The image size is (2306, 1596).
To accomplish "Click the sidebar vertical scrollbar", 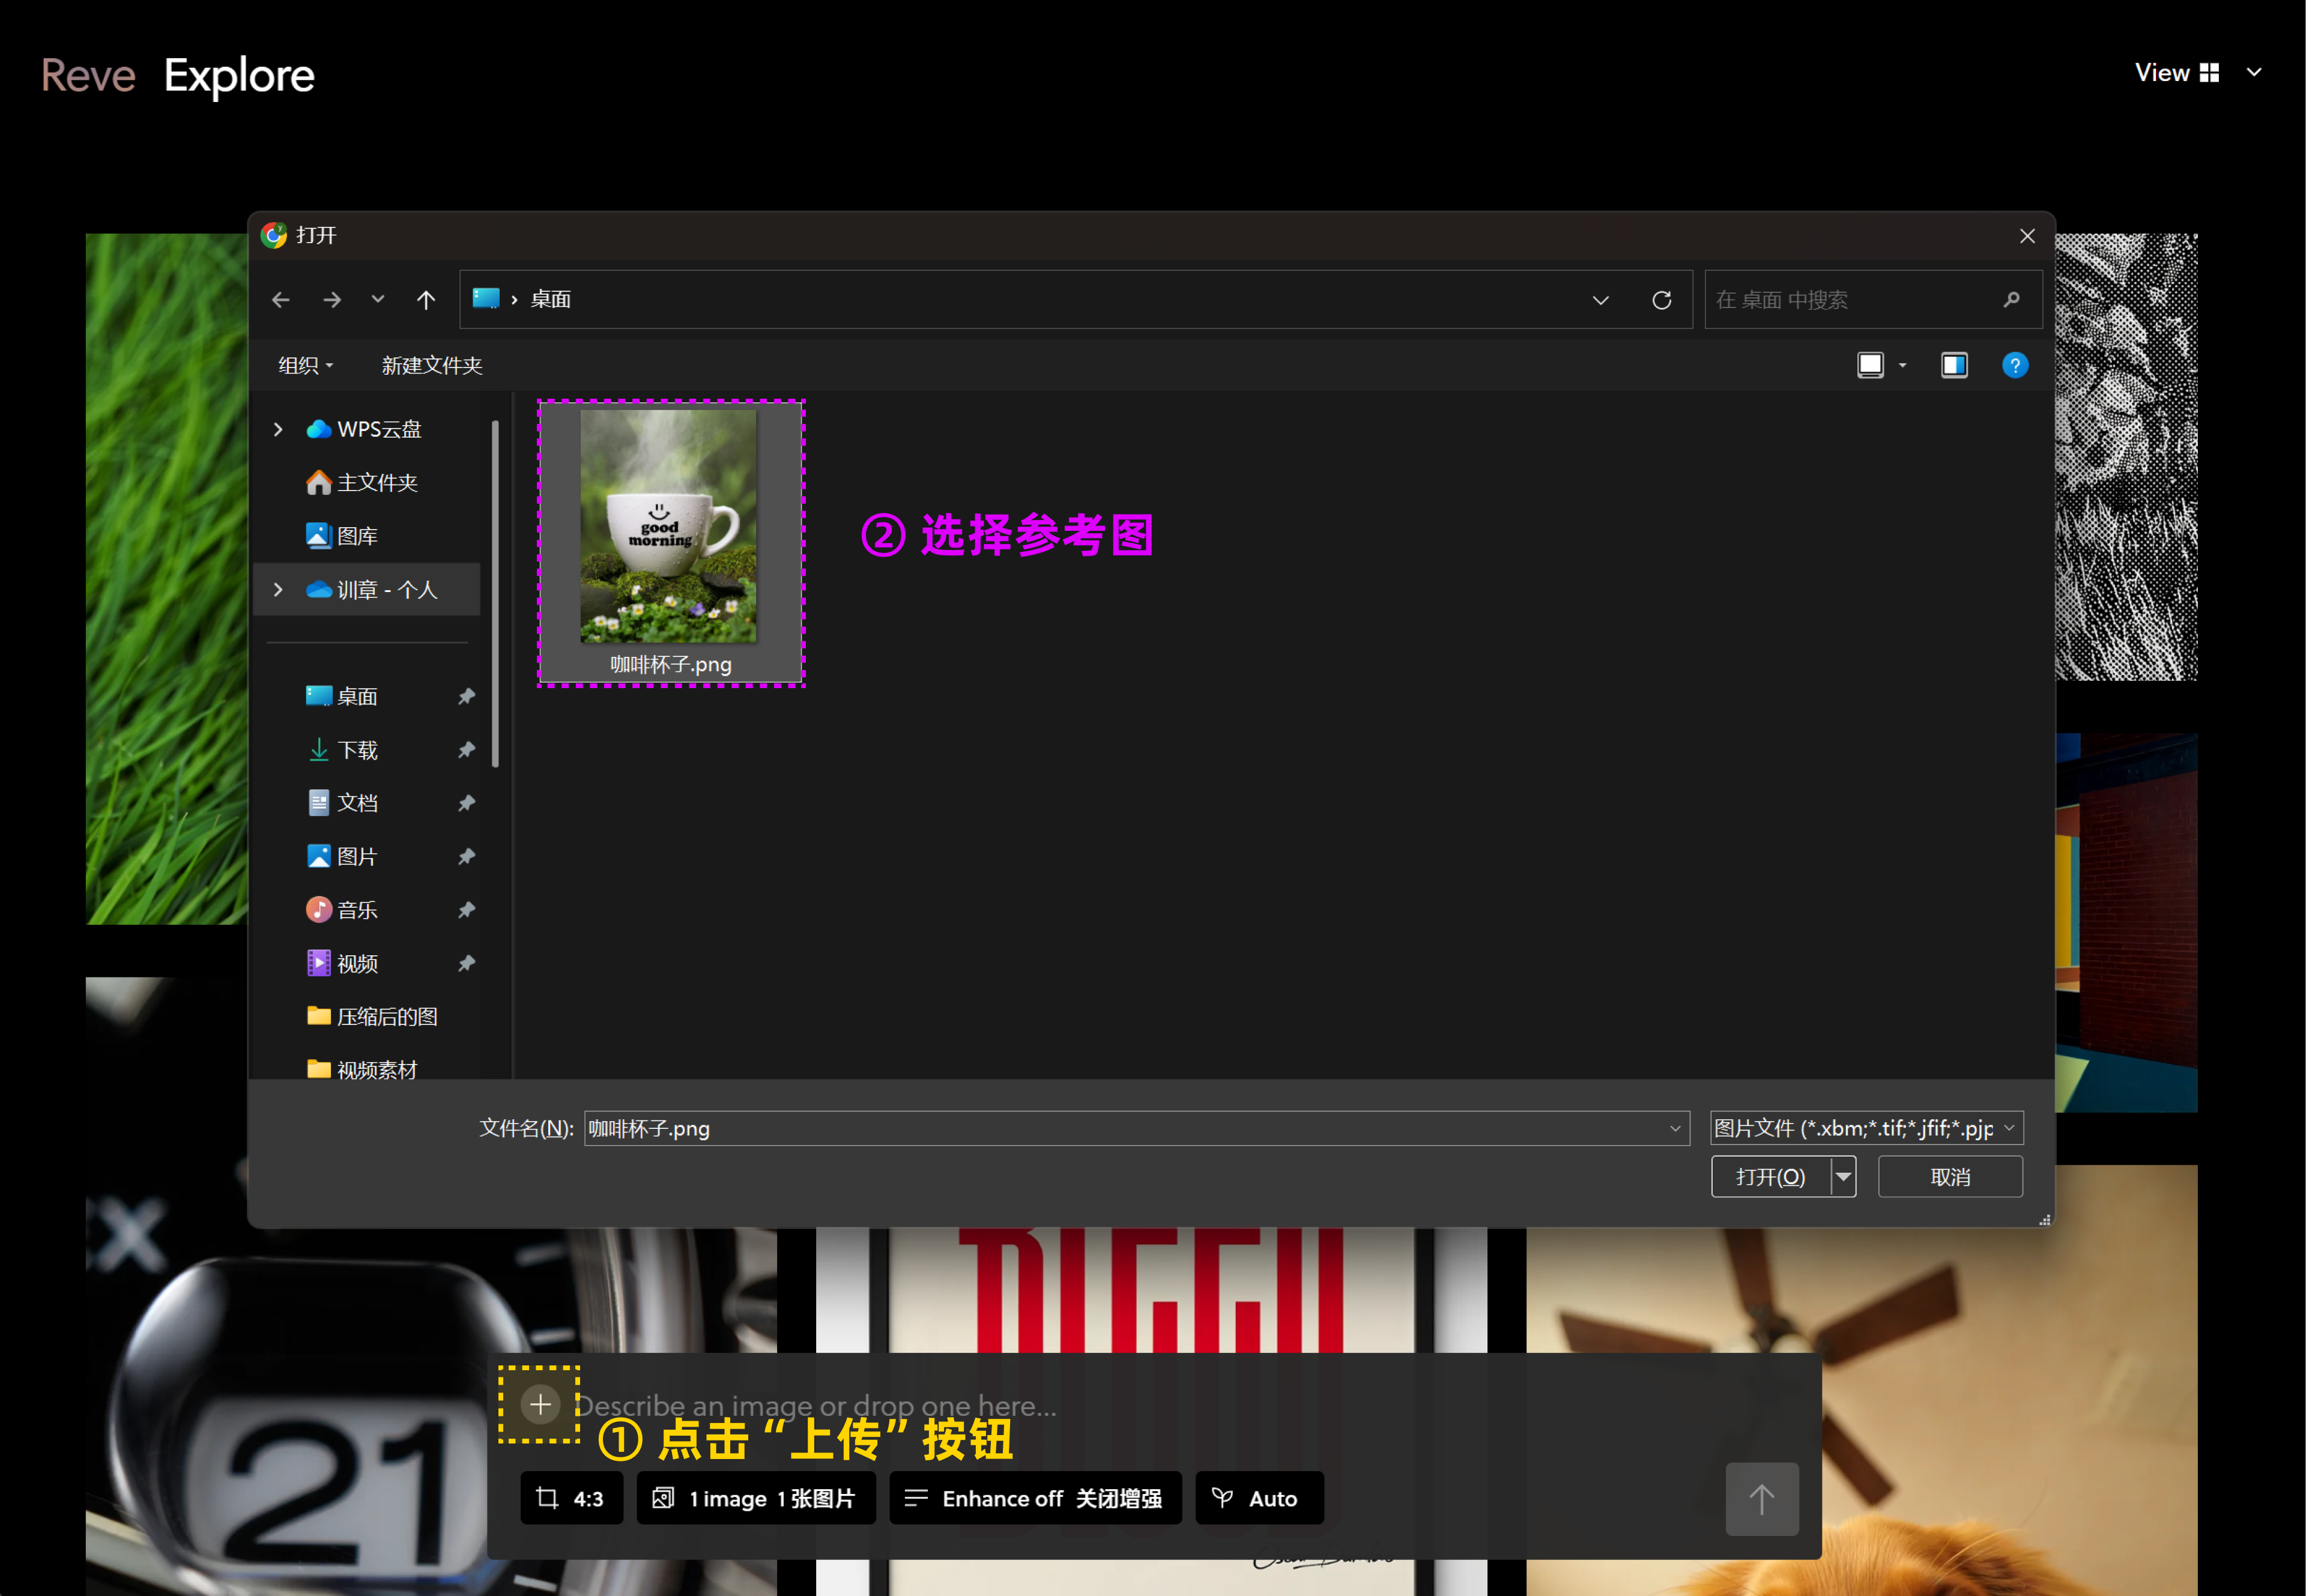I will tap(496, 594).
